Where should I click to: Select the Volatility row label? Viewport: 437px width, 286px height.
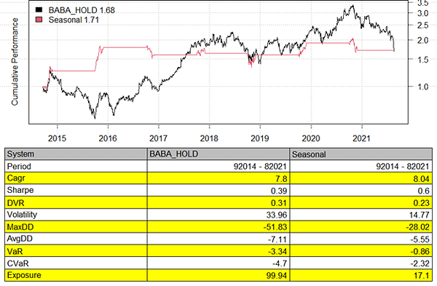click(x=22, y=215)
